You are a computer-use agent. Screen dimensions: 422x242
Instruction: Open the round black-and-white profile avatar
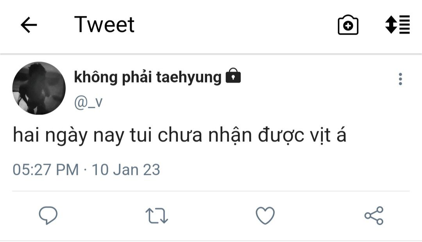[x=39, y=88]
